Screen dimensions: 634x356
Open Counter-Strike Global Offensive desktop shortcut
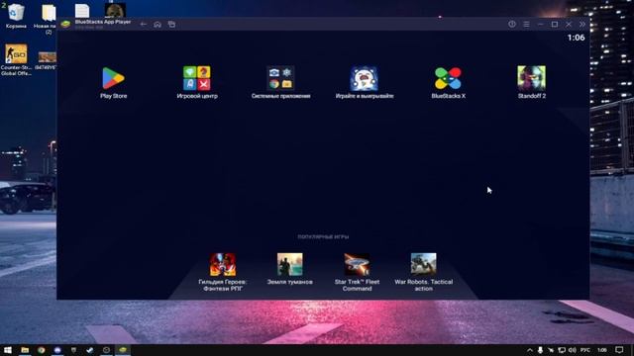(16, 59)
